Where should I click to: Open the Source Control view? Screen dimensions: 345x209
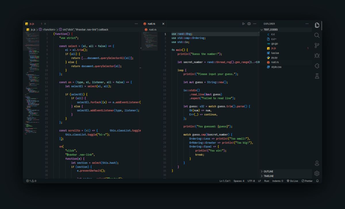(x=317, y=45)
